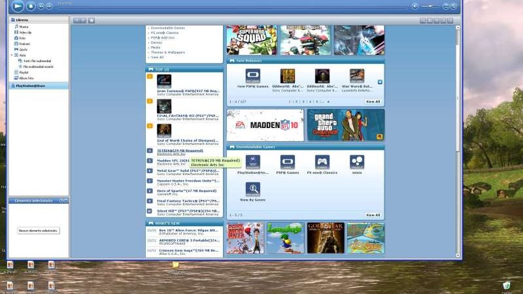
Task: Open the Hero of Sparta entry
Action: [186, 191]
